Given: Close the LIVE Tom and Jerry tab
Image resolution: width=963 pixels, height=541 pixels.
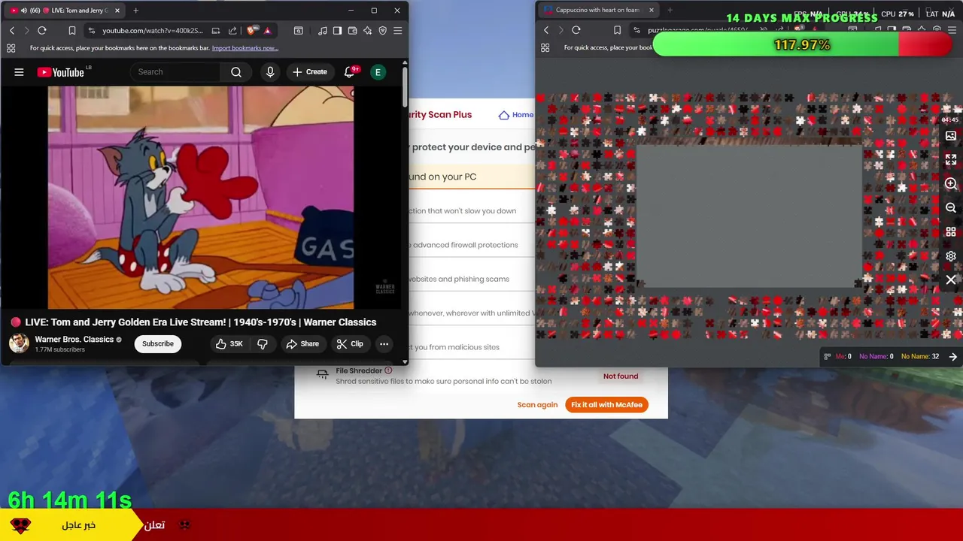Looking at the screenshot, I should tap(117, 11).
